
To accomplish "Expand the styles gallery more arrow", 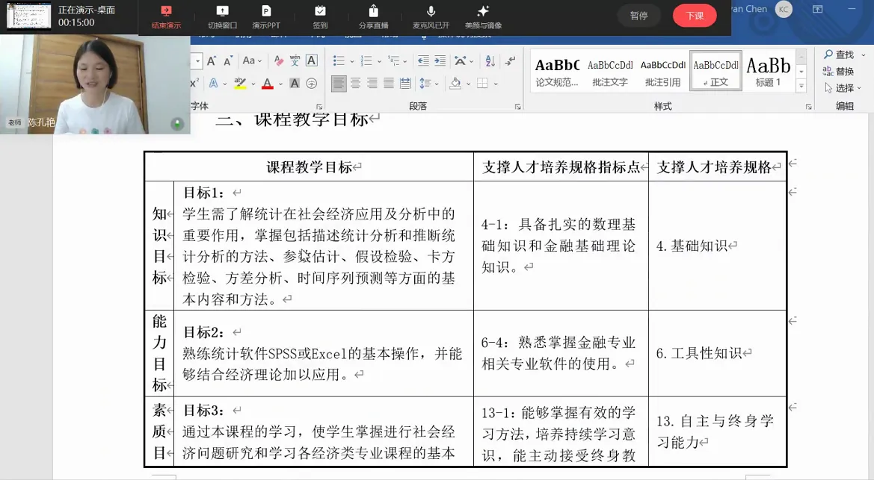I will [x=801, y=86].
